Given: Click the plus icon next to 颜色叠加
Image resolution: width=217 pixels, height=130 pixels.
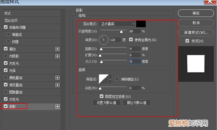Looking at the screenshot, I should click(x=58, y=78).
